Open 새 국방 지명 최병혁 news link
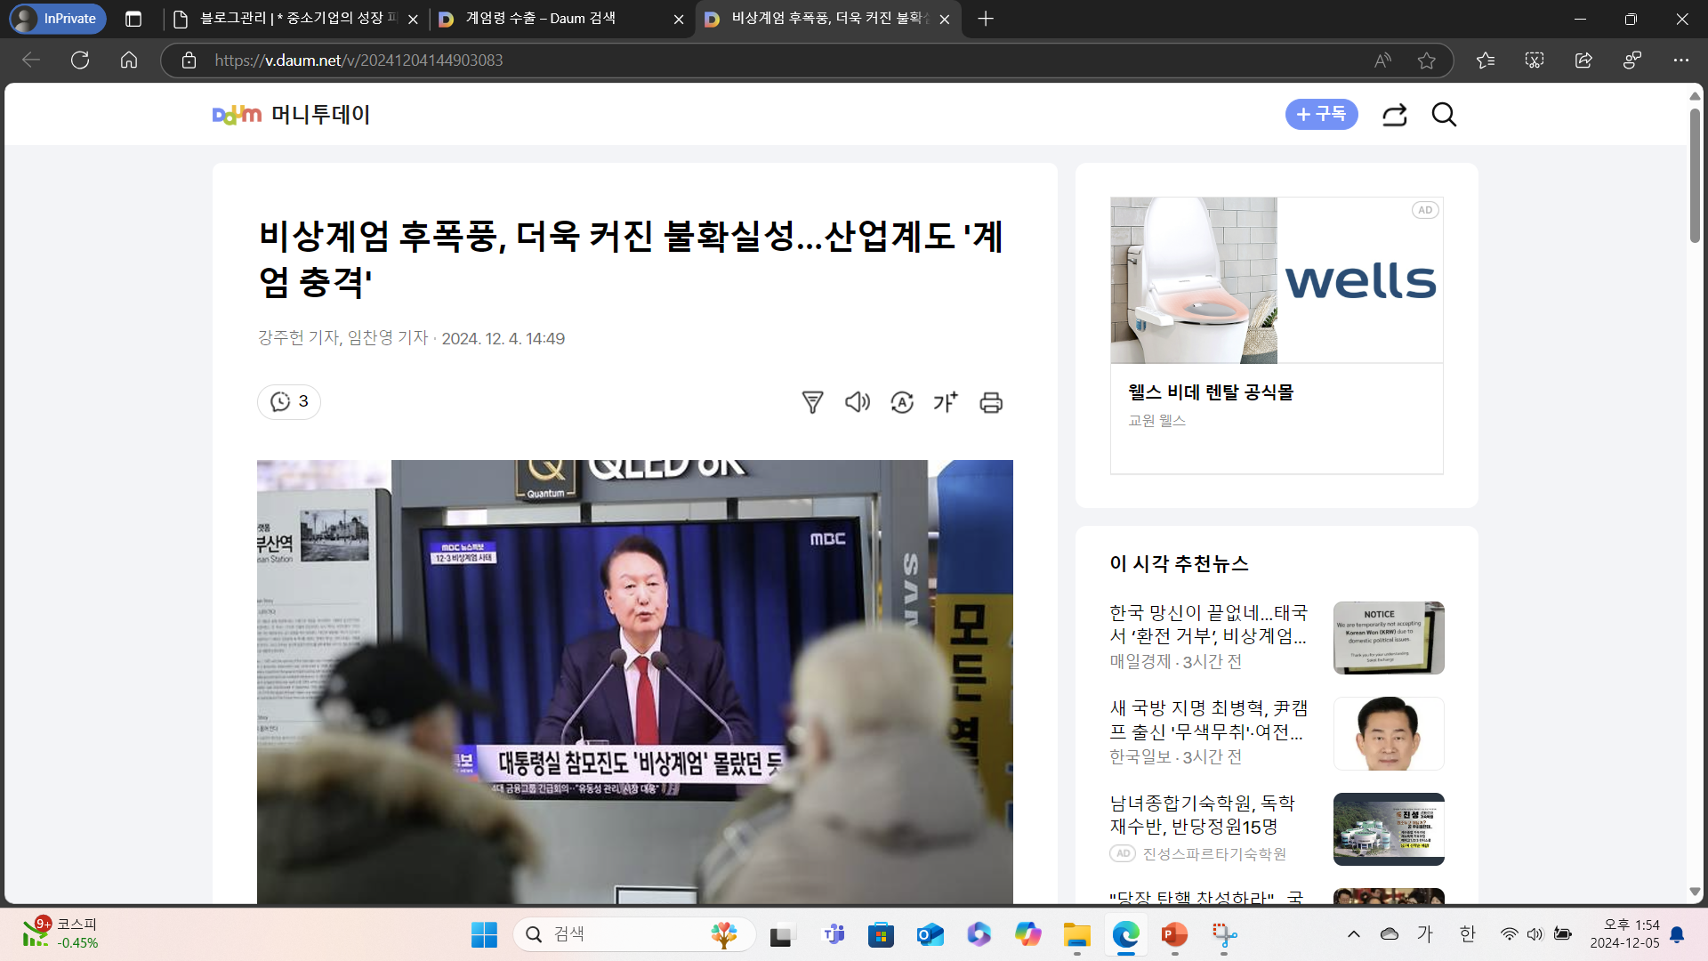 point(1208,720)
